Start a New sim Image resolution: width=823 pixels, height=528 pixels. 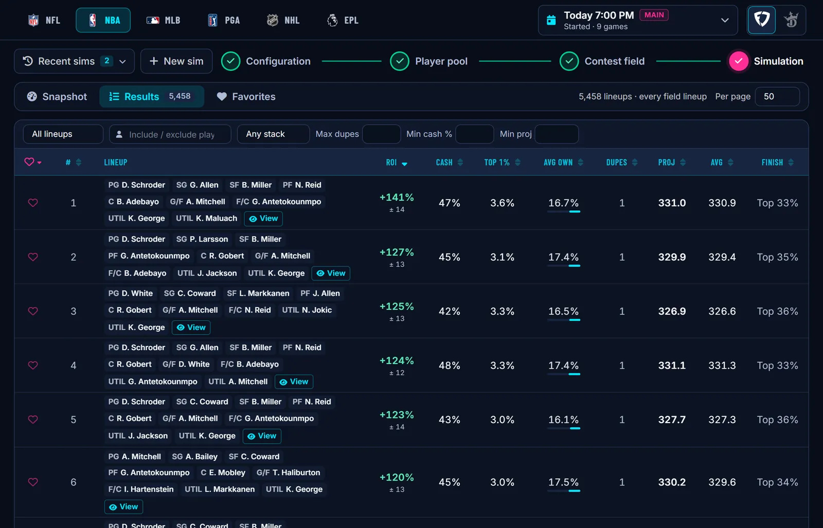point(176,61)
